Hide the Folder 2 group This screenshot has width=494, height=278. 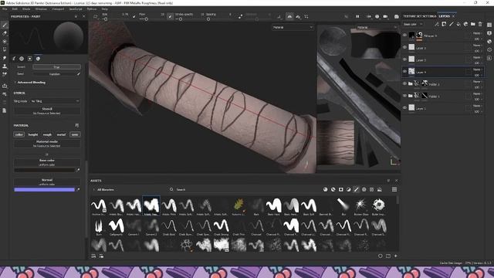pos(404,83)
